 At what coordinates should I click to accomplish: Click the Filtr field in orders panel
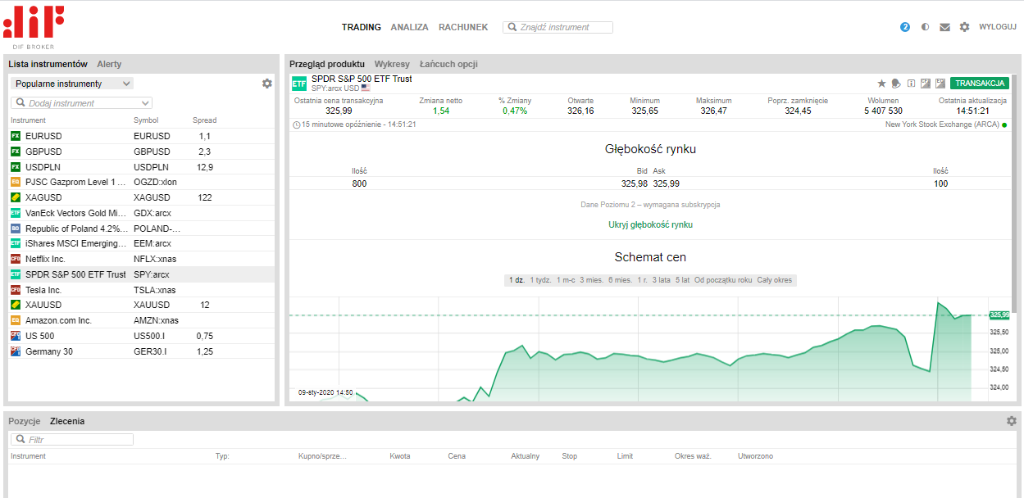tap(72, 440)
